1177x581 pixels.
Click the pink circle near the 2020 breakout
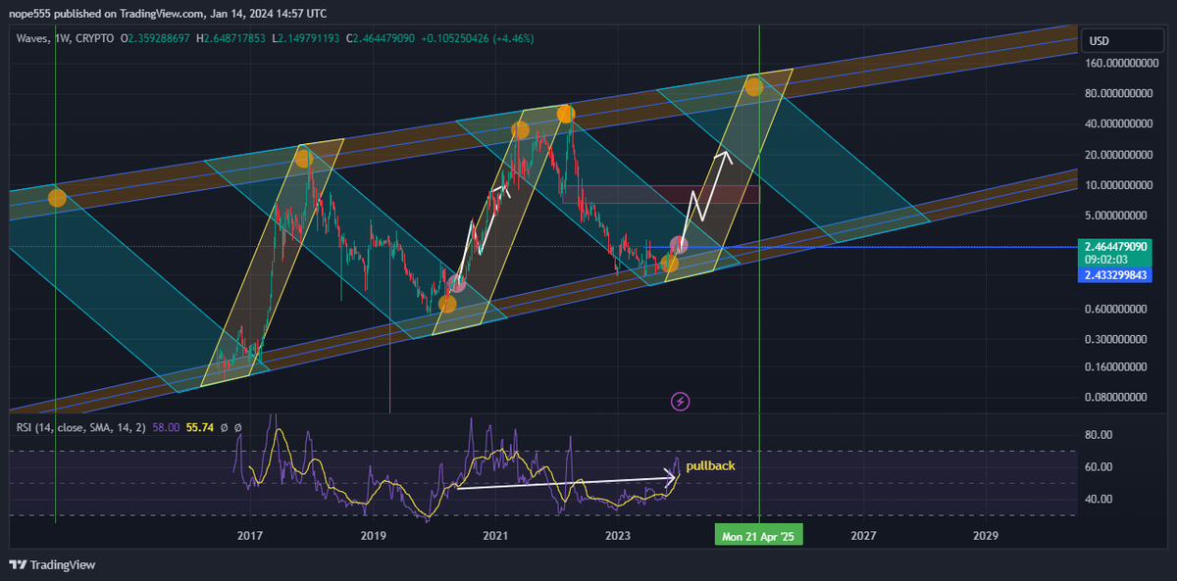click(456, 284)
